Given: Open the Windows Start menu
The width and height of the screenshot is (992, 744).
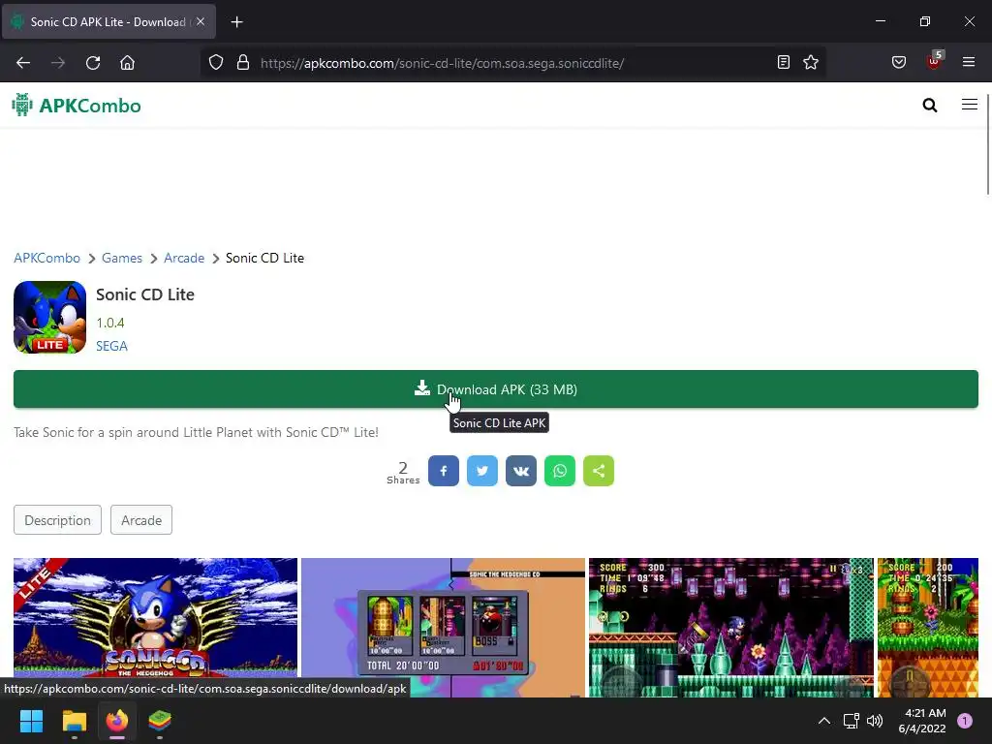Looking at the screenshot, I should [31, 721].
